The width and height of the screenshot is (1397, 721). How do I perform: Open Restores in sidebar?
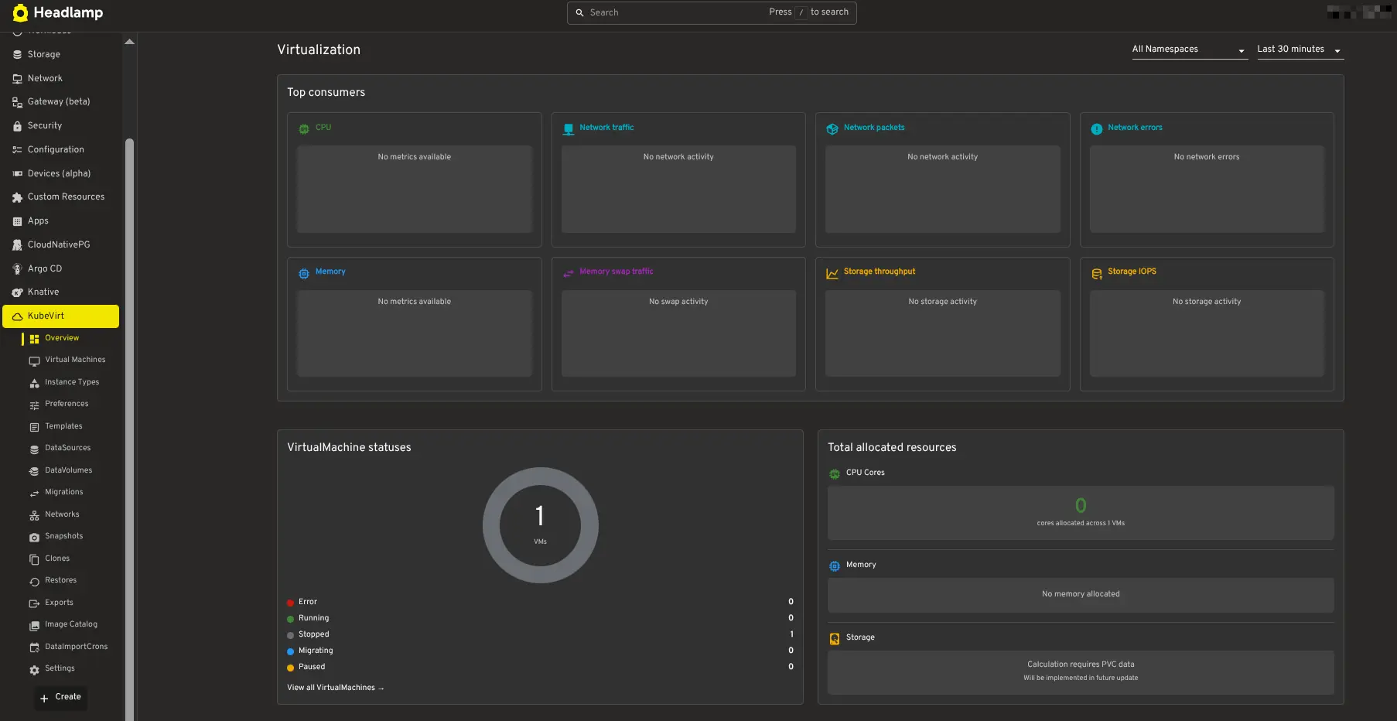pyautogui.click(x=60, y=580)
